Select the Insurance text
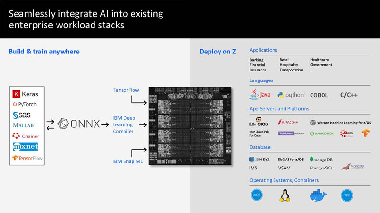Image resolution: width=380 pixels, height=213 pixels. coord(258,70)
